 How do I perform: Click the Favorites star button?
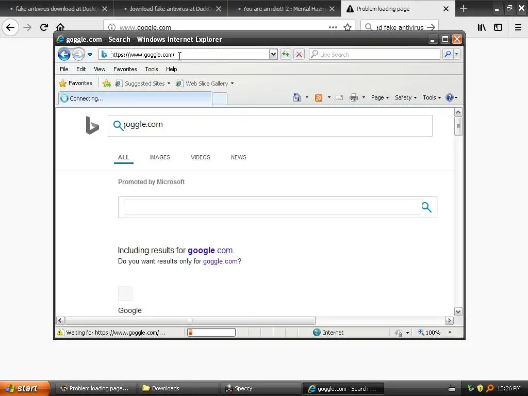(x=75, y=83)
